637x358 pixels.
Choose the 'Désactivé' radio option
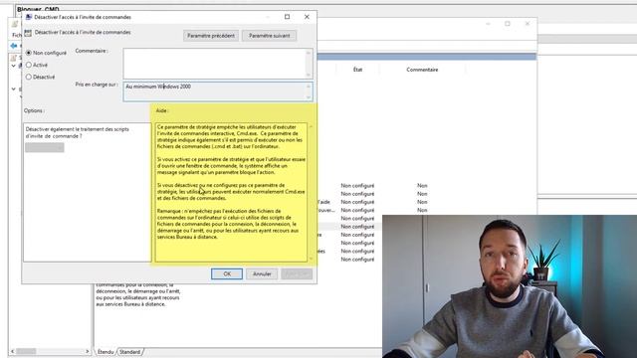pos(29,77)
